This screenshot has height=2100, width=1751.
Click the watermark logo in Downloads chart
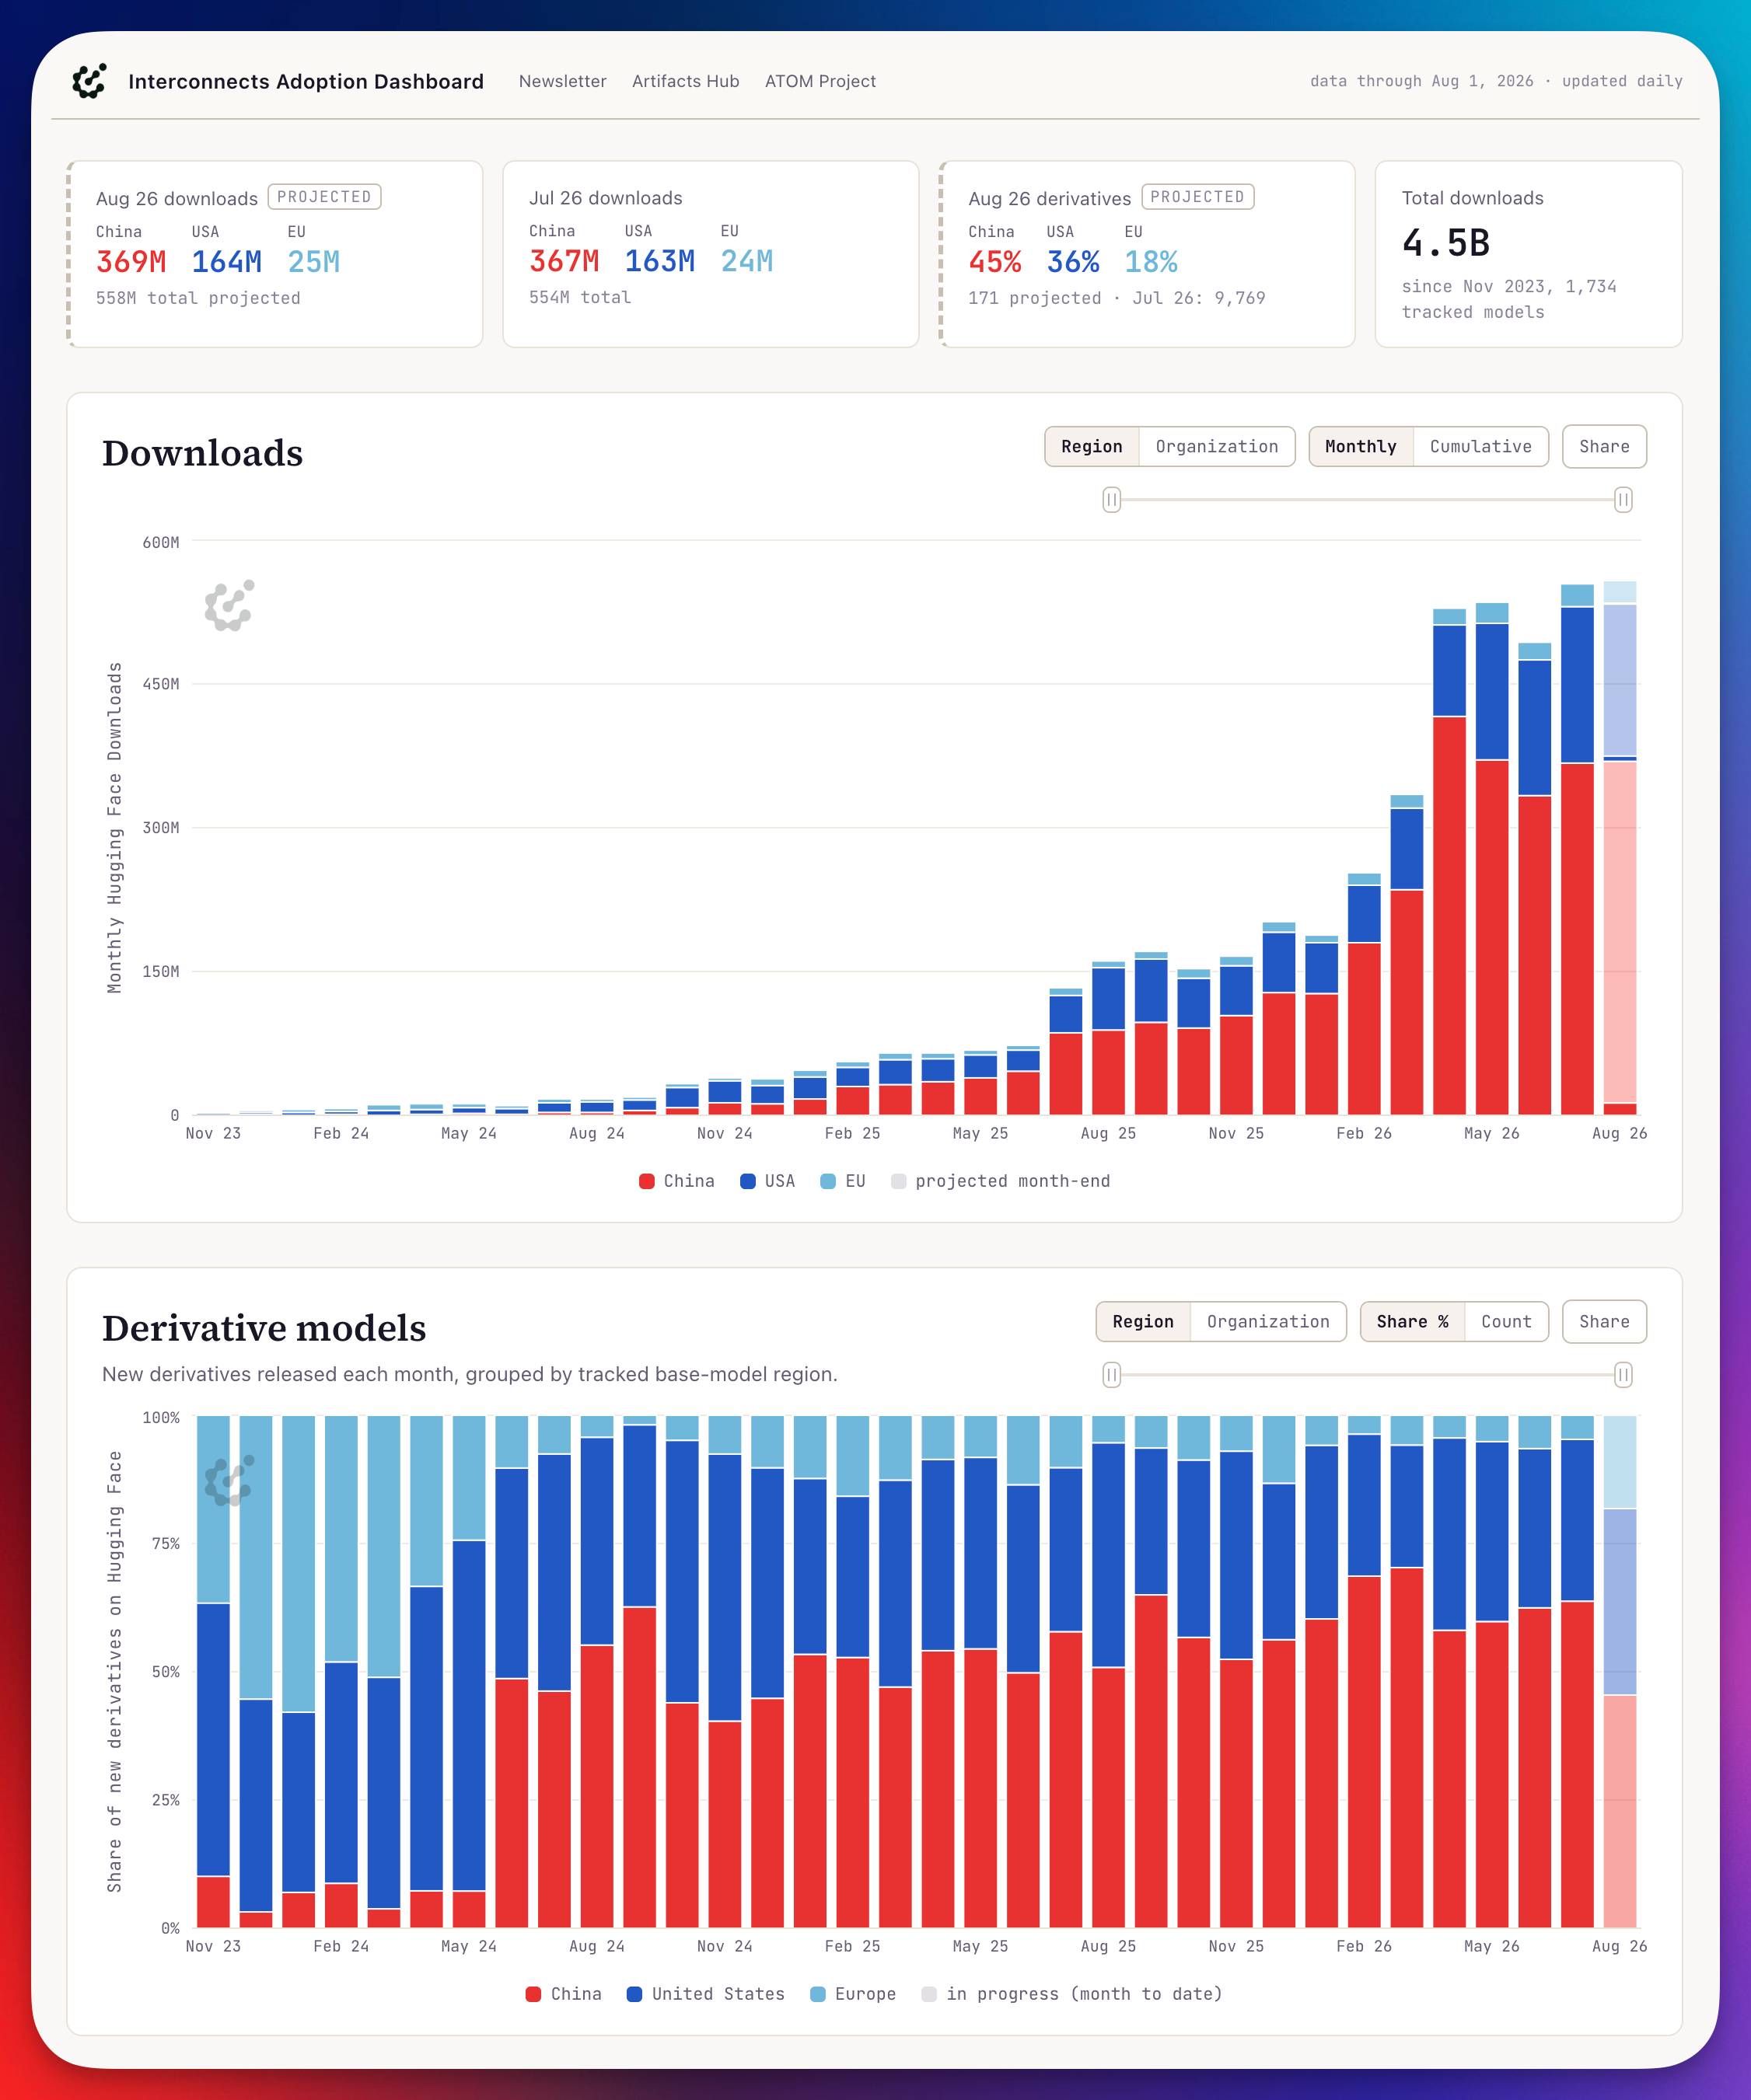pyautogui.click(x=229, y=606)
